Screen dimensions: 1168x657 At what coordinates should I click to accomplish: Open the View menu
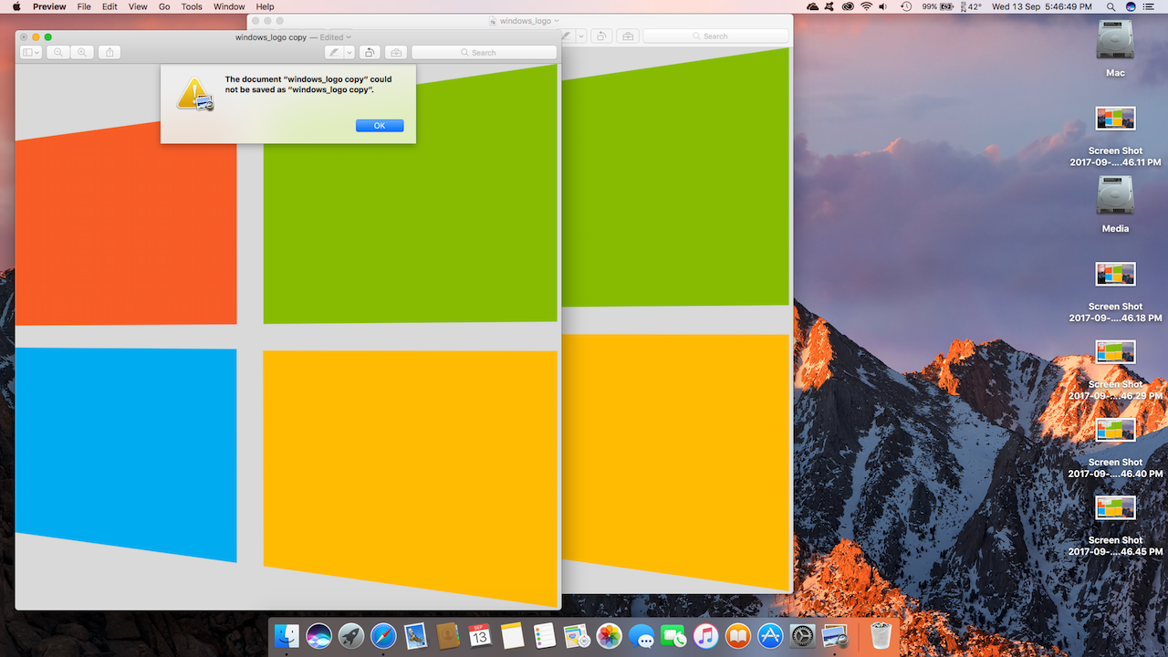point(138,6)
